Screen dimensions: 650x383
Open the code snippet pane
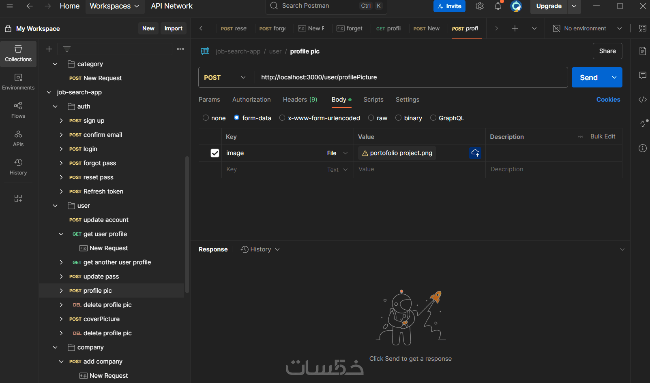click(643, 100)
